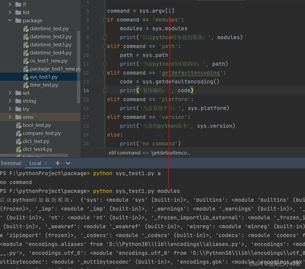
Task: Toggle code fold at line 6 if statement
Action: [105, 20]
